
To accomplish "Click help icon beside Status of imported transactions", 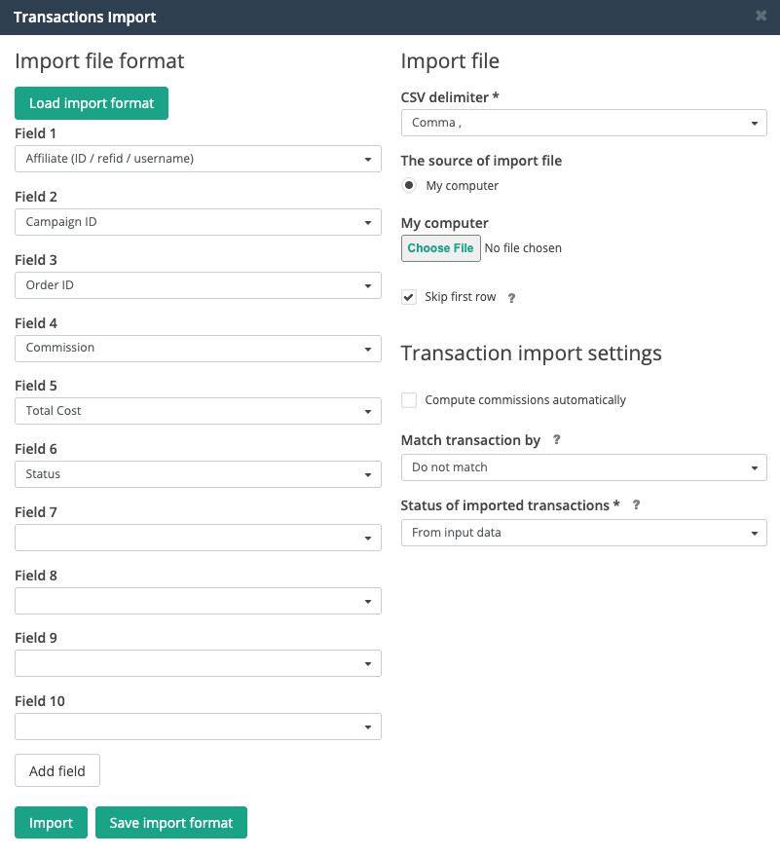I will [x=636, y=504].
